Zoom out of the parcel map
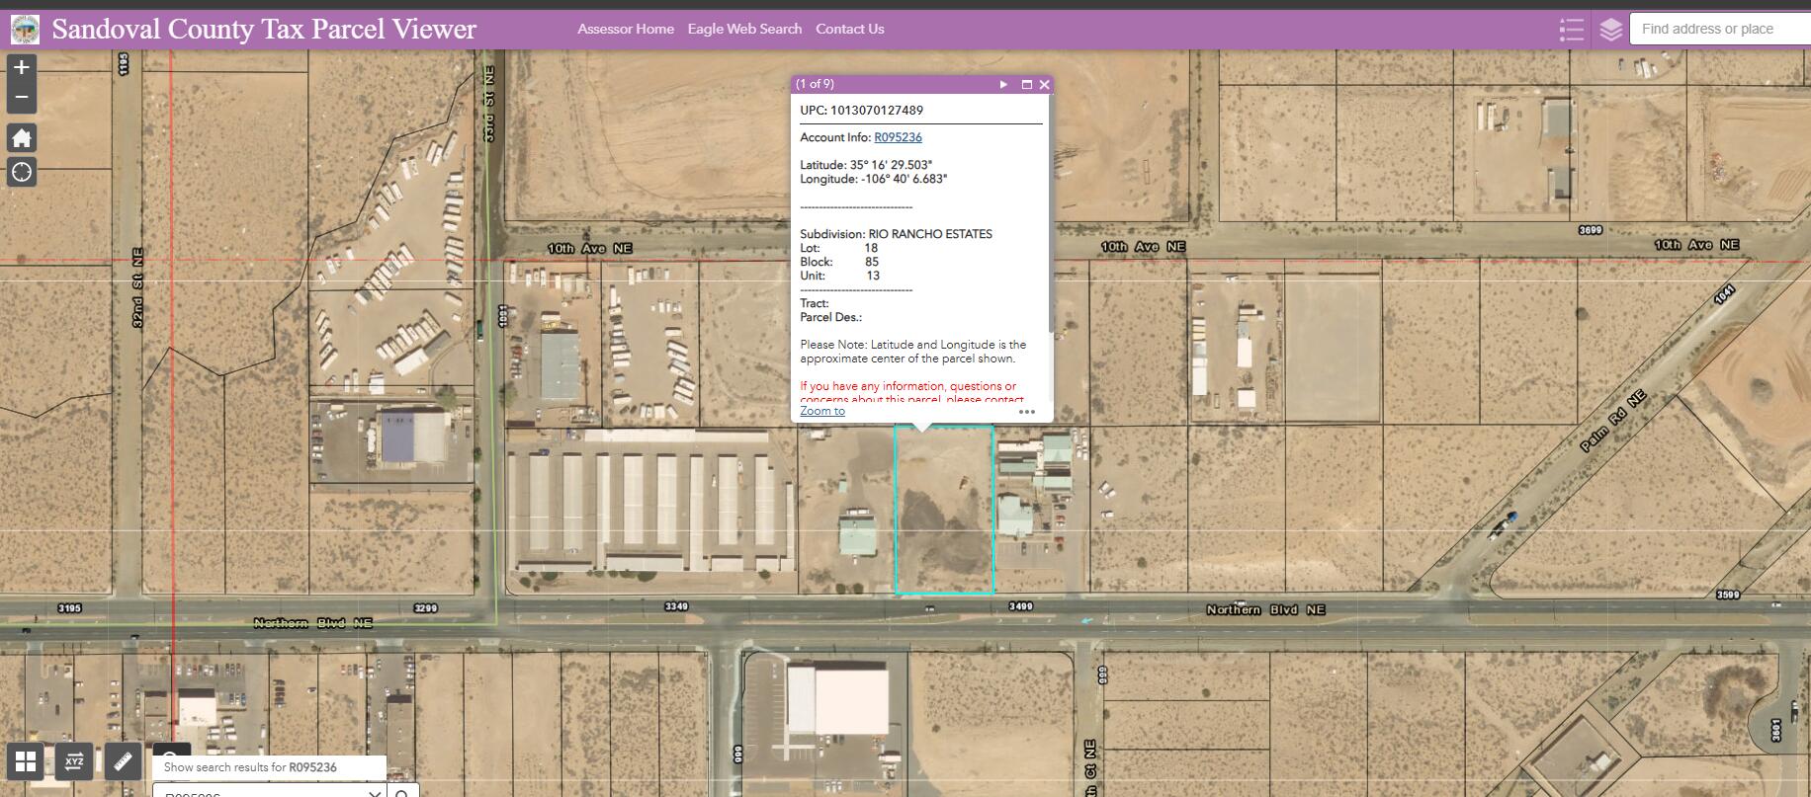 coord(22,97)
